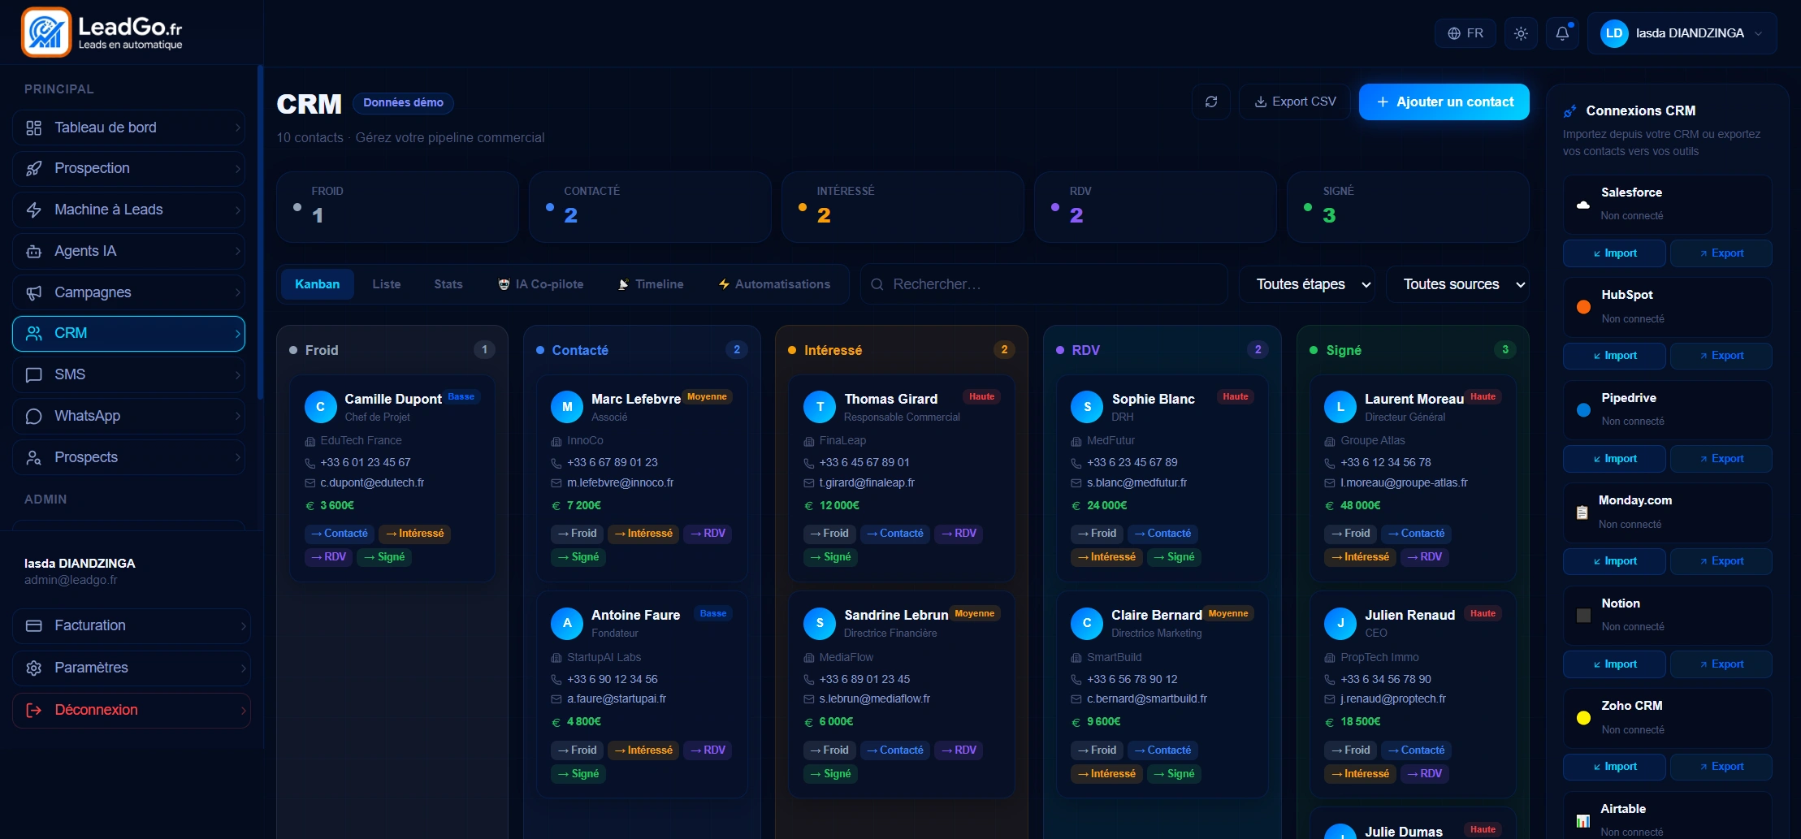Click Sandrine Lebrun's phone number

click(x=864, y=679)
